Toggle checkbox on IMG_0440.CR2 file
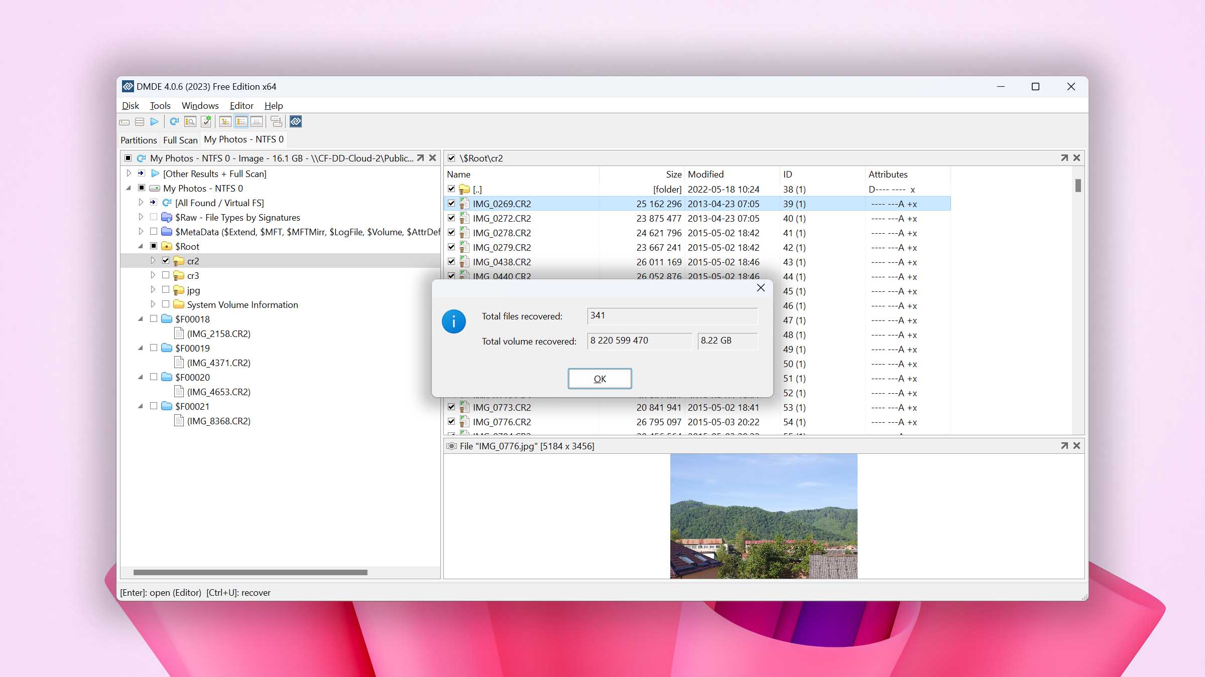The image size is (1205, 677). (x=453, y=276)
